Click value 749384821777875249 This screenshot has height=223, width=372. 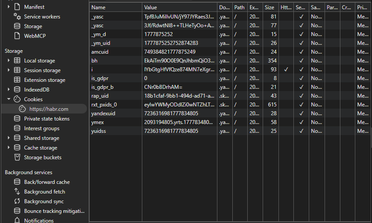tap(170, 52)
